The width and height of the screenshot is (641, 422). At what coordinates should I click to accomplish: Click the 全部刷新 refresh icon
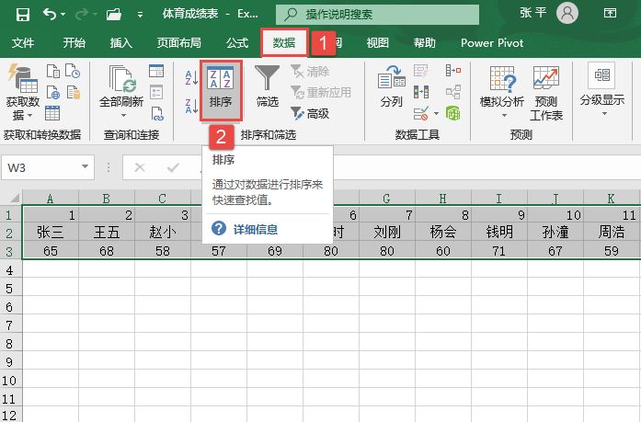122,79
